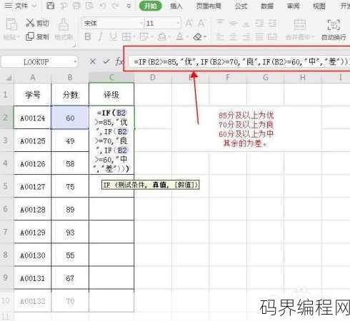Open the 插入 ribbon tab

tap(176, 6)
